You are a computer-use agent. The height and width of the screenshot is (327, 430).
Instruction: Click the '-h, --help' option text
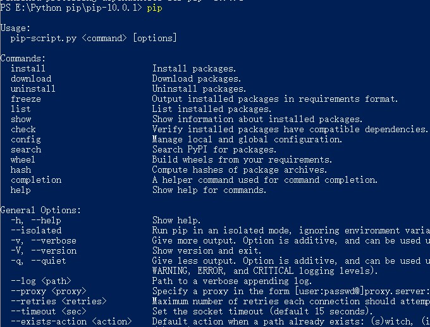click(x=35, y=220)
